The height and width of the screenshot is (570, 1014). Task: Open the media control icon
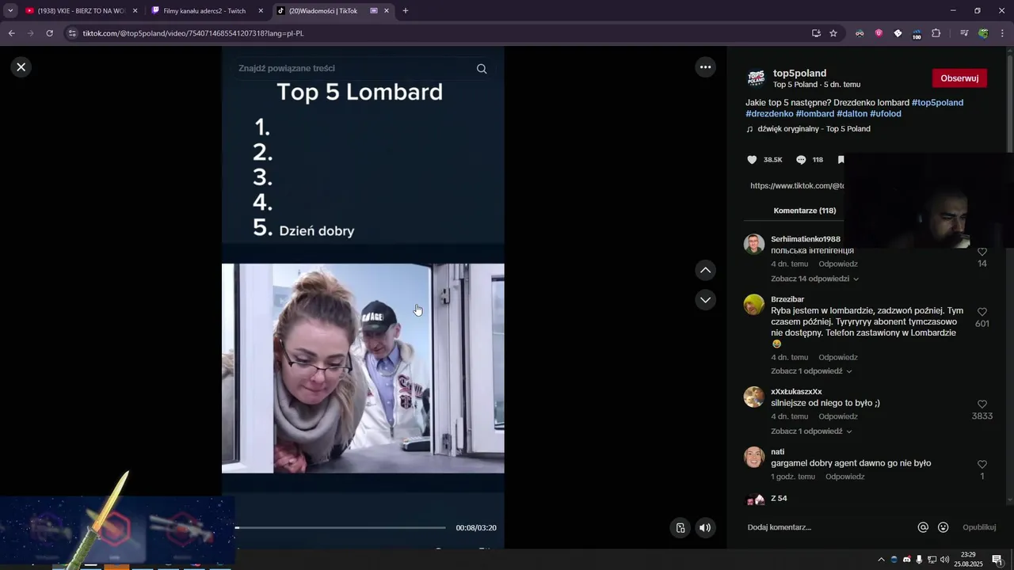click(x=964, y=33)
